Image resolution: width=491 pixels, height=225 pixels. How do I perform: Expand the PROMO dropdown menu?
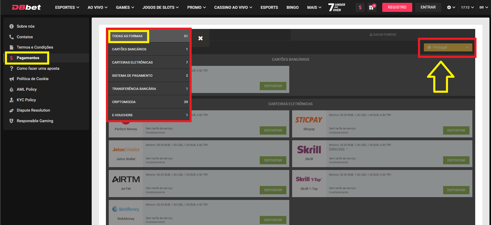(x=197, y=7)
